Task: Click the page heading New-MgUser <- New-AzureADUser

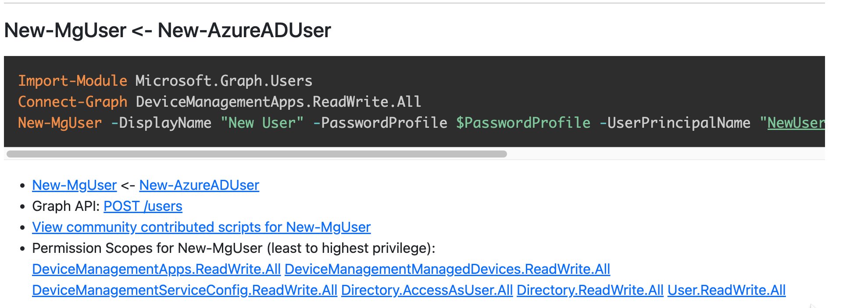Action: tap(168, 30)
